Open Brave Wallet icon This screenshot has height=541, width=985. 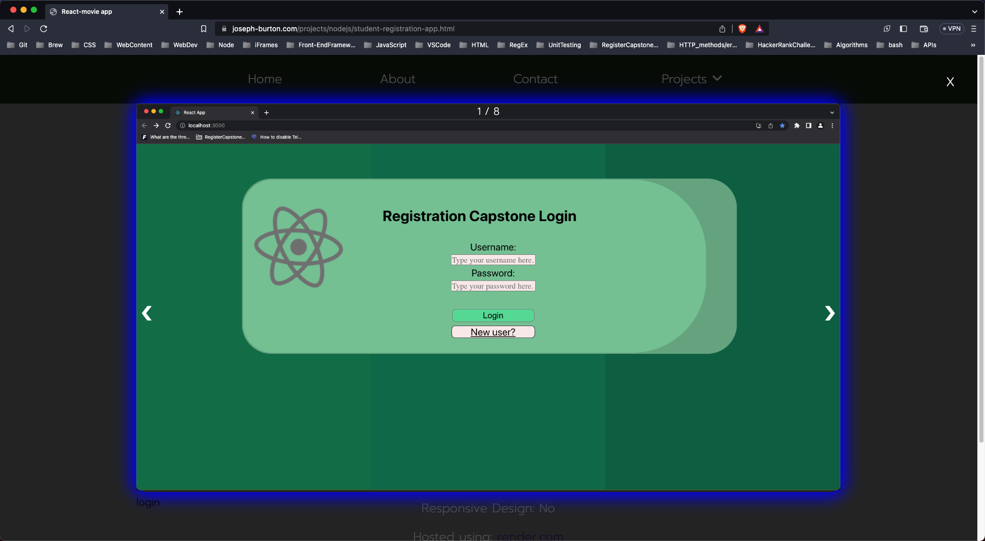tap(924, 29)
